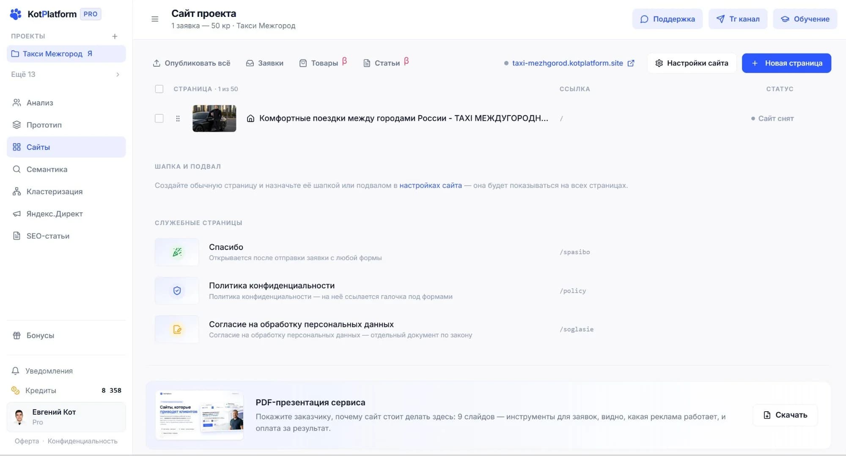Go to Сайты section

(x=66, y=147)
